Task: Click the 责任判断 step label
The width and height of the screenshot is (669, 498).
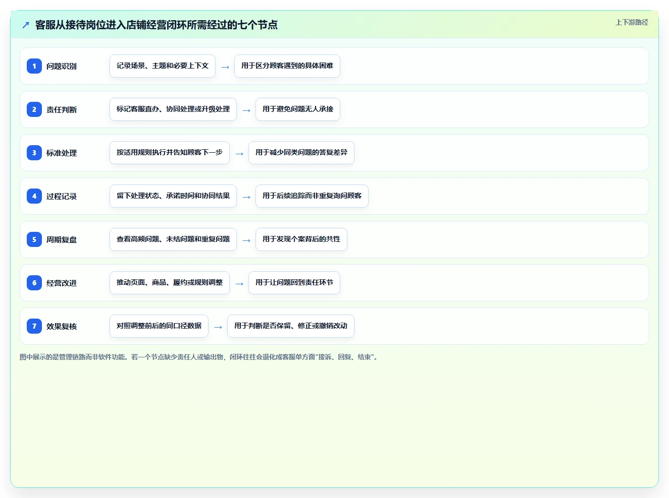Action: click(x=62, y=109)
